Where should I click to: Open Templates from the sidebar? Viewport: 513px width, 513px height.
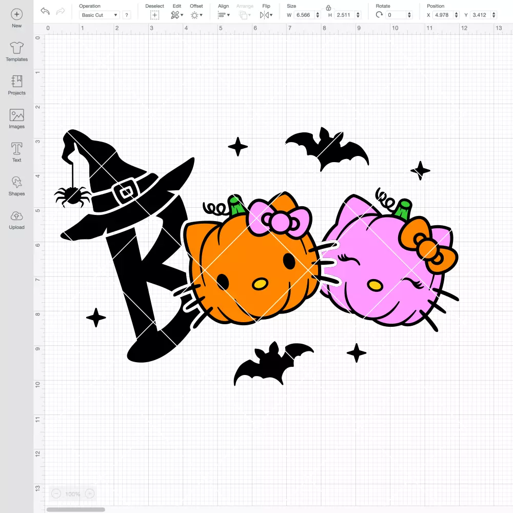tap(17, 52)
